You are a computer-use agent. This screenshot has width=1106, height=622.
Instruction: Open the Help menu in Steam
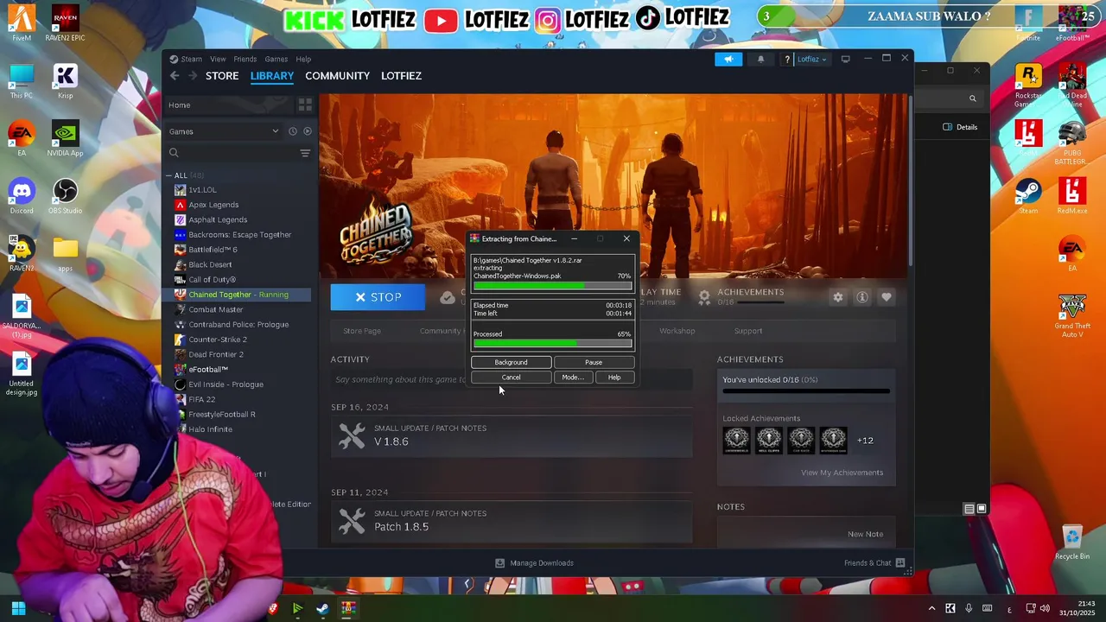[x=303, y=59]
